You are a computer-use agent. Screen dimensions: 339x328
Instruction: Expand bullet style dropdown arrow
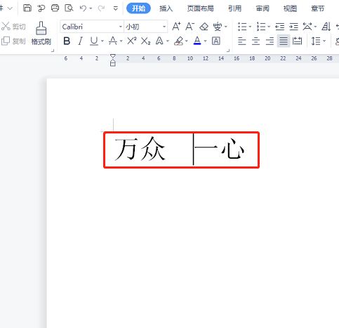tap(250, 27)
